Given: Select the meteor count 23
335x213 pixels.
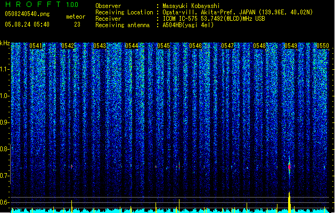Looking at the screenshot, I should point(77,24).
